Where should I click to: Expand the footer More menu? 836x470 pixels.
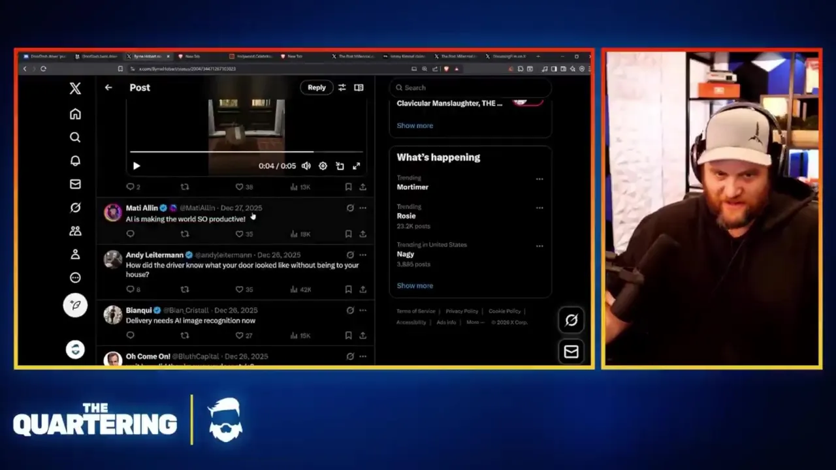(x=475, y=322)
